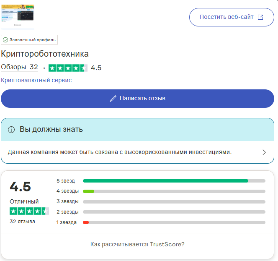Image resolution: width=278 pixels, height=261 pixels.
Task: Click the Посетить веб-сайт button
Action: pos(232,17)
